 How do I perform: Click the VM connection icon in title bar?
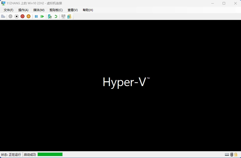pos(3,3)
